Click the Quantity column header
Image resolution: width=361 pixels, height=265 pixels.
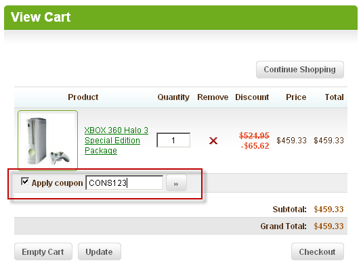pyautogui.click(x=173, y=97)
